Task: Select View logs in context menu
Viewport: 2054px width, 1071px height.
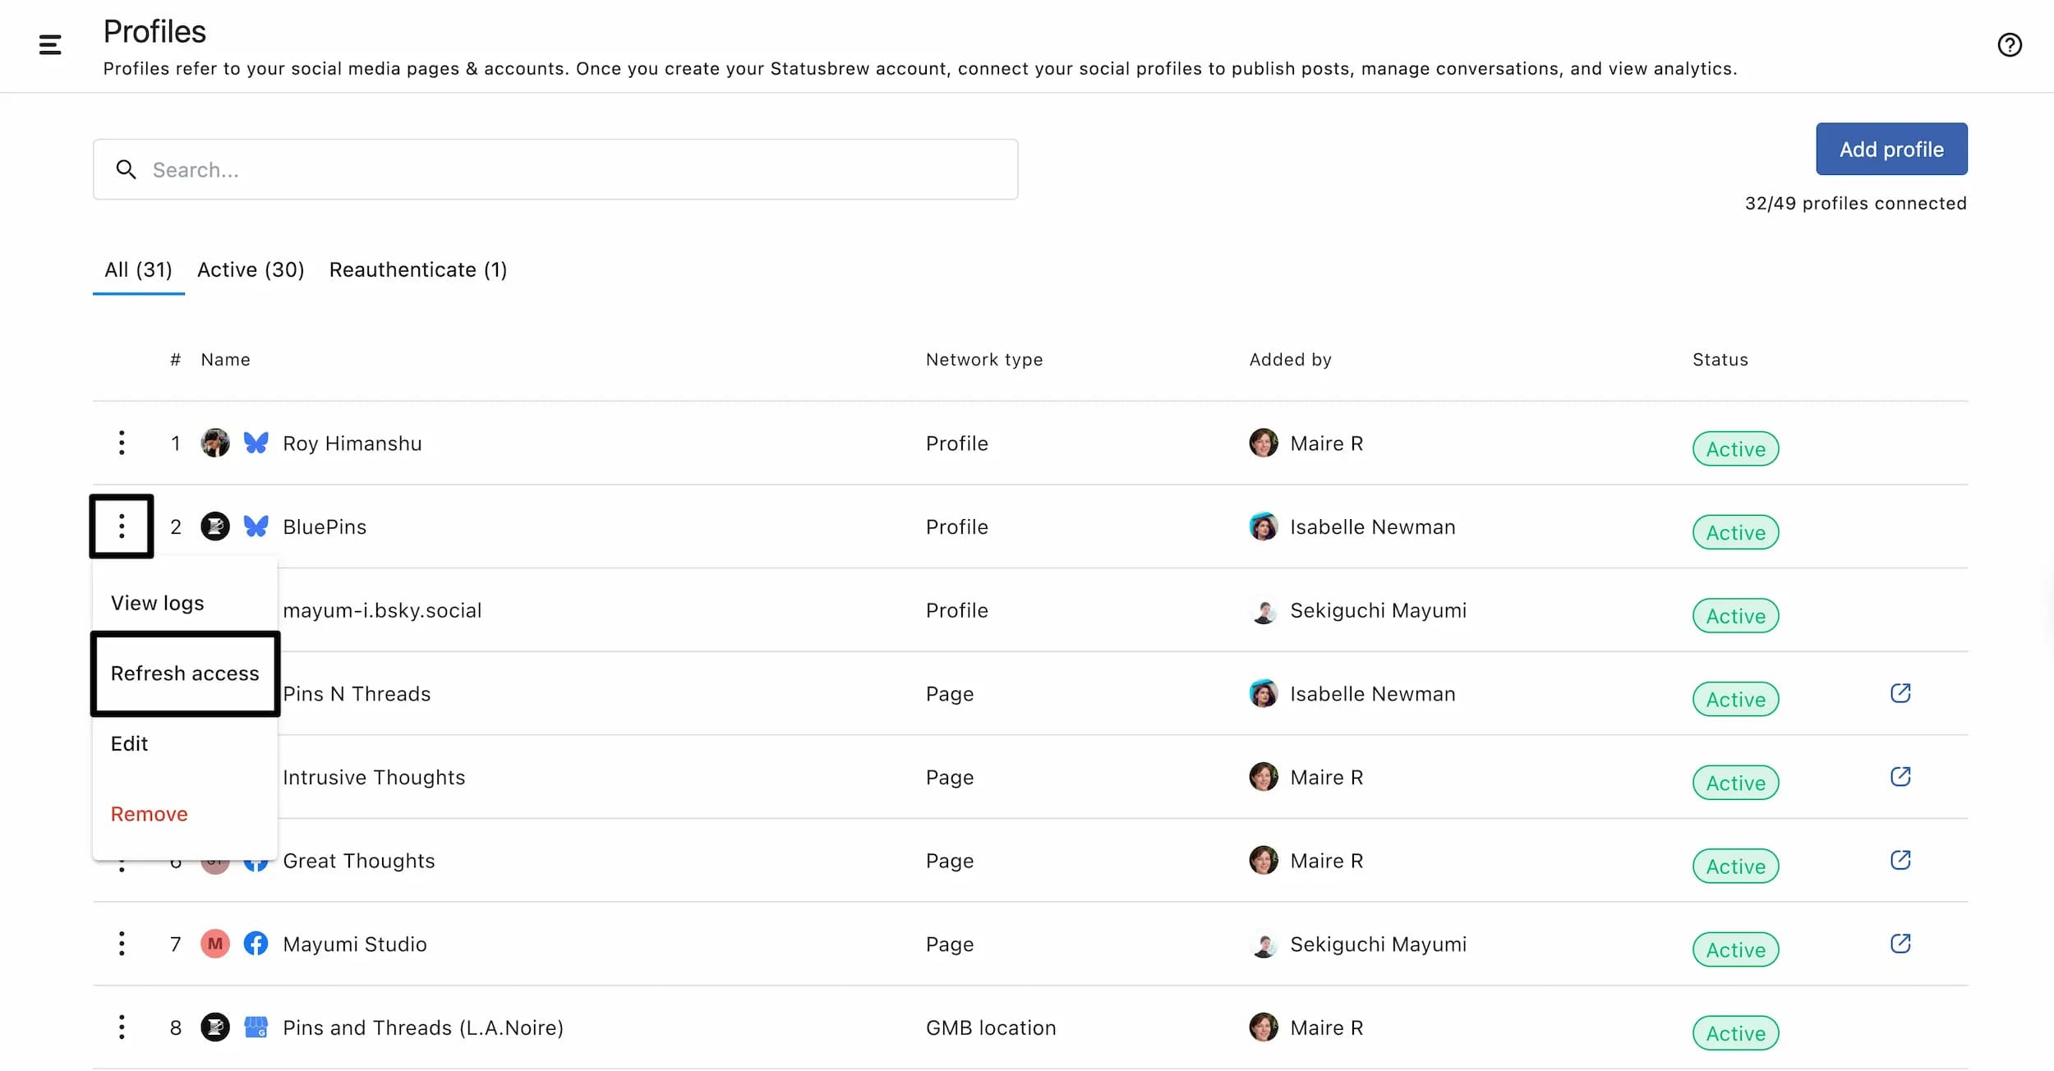Action: point(158,603)
